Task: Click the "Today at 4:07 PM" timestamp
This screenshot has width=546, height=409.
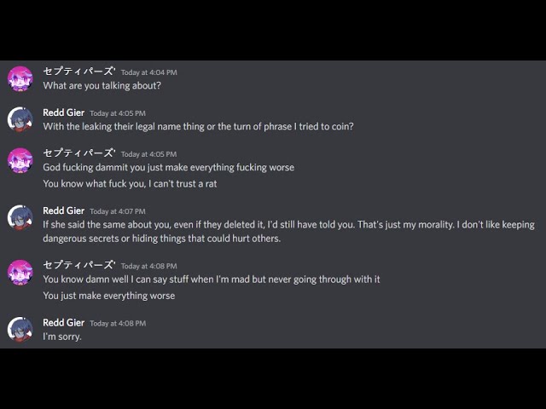Action: (118, 211)
